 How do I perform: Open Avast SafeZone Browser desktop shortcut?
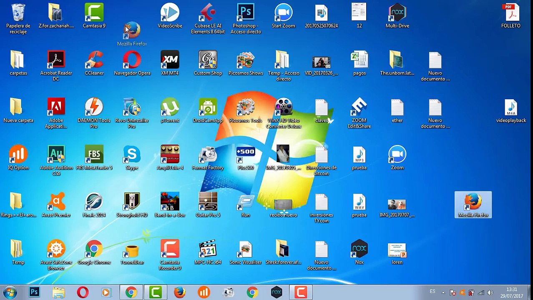pos(56,255)
